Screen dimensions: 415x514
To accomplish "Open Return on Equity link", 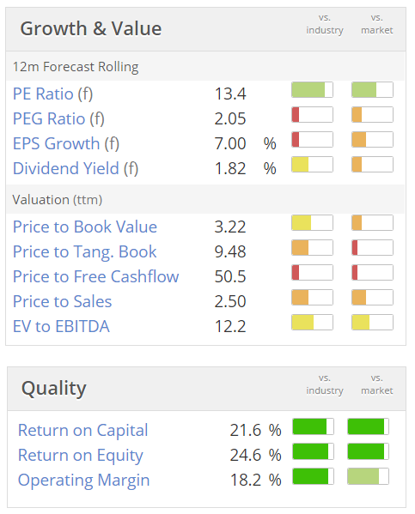I will click(x=81, y=455).
